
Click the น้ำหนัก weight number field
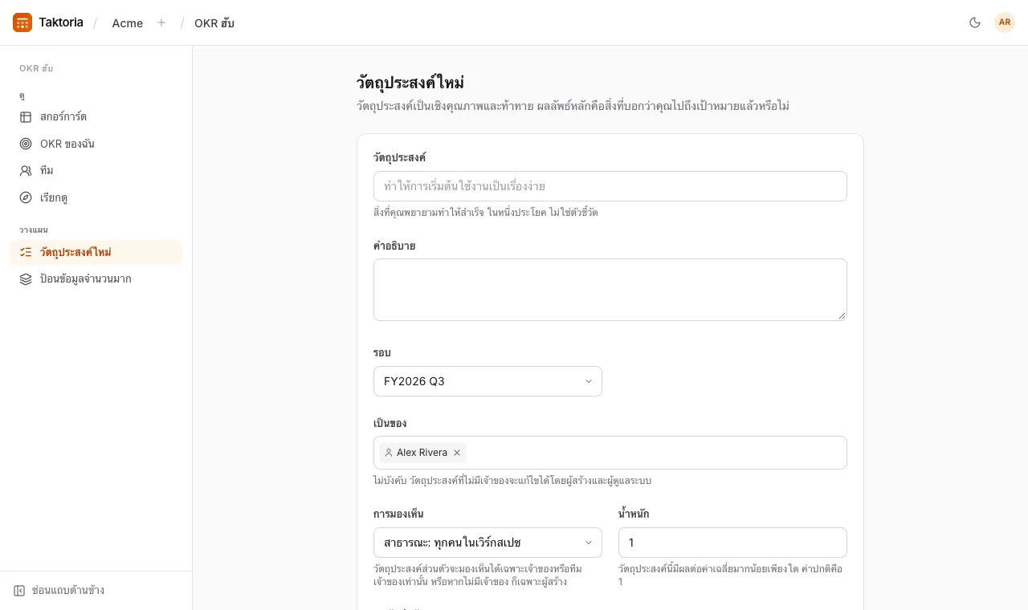(x=732, y=543)
